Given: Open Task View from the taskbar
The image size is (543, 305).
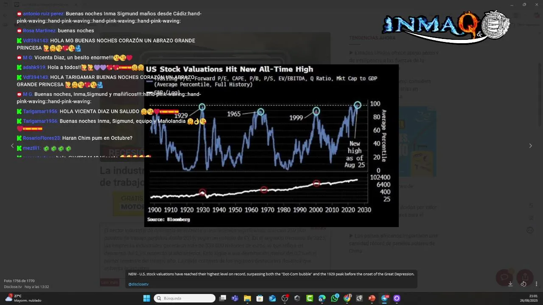Looking at the screenshot, I should click(x=223, y=298).
